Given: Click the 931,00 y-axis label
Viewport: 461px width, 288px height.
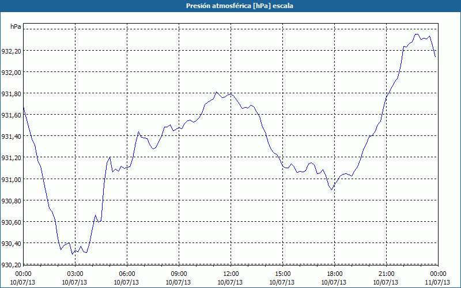Looking at the screenshot, I should (11, 180).
